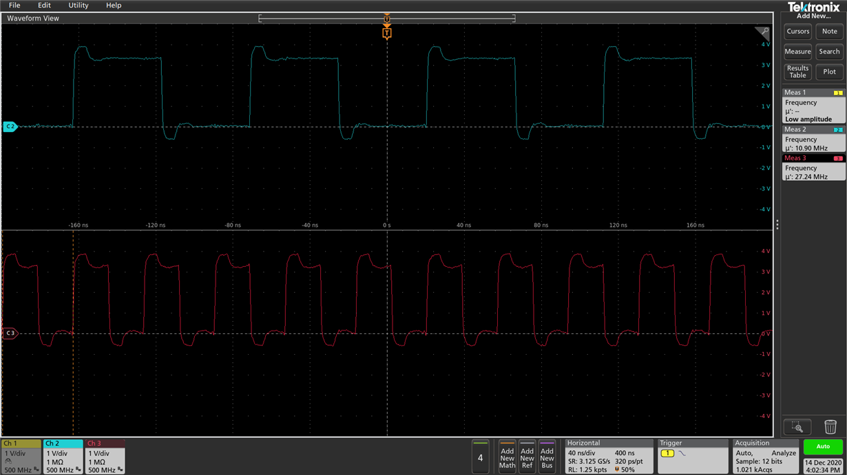The width and height of the screenshot is (847, 475).
Task: Click the red channel 3 tag in Meas 3
Action: pyautogui.click(x=838, y=159)
